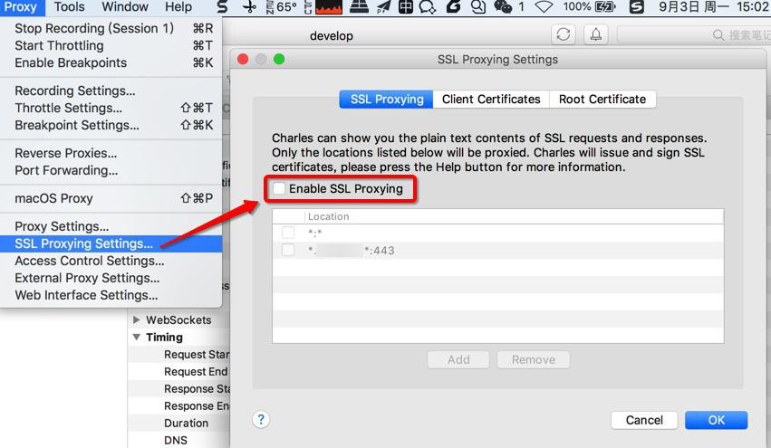The image size is (771, 448).
Task: Check the *:* location row checkbox
Action: tap(288, 233)
